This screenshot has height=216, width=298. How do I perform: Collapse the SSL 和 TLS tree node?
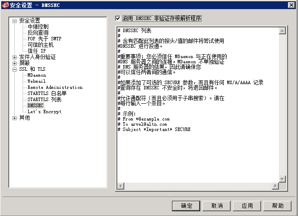15,69
